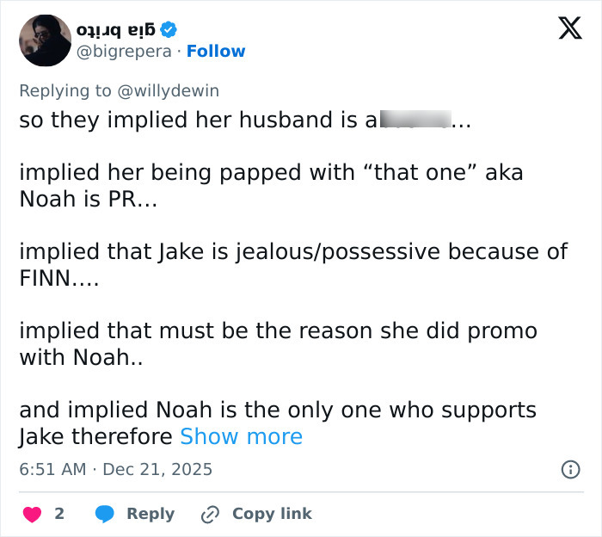
Task: Click the blurred word in the first line
Action: tap(415, 120)
